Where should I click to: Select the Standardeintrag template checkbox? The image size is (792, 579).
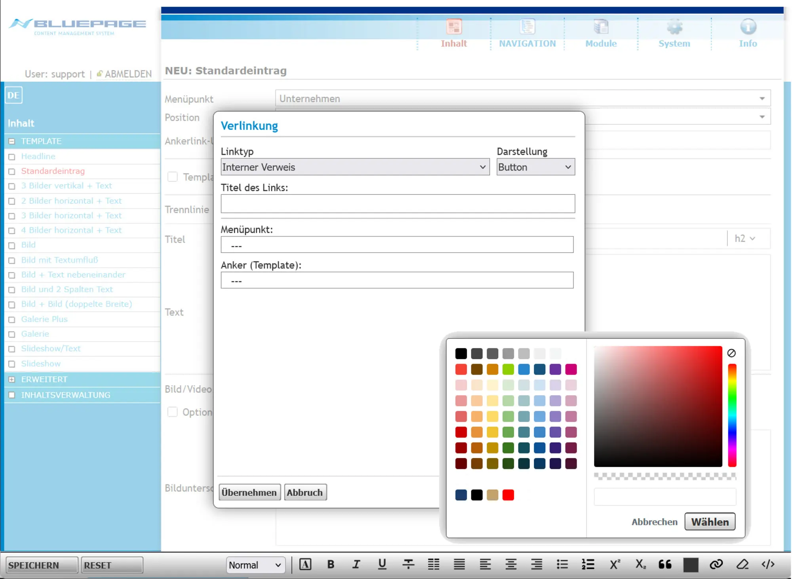tap(12, 171)
